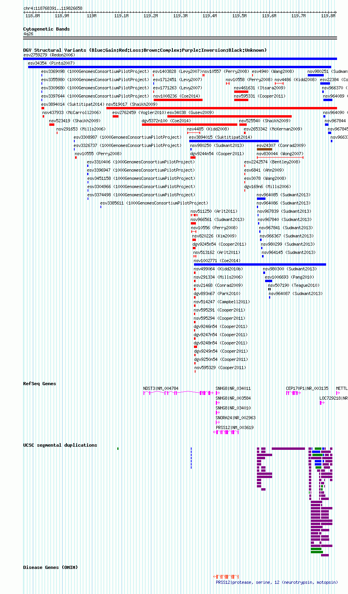Open the RefSeq Genes track title
This screenshot has height=594, width=348.
click(39, 384)
